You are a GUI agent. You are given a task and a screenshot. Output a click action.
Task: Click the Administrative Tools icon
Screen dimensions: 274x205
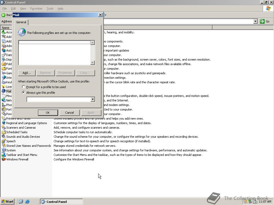point(3,46)
